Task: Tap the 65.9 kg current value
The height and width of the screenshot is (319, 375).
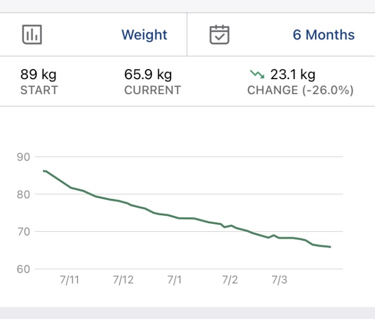Action: tap(148, 74)
